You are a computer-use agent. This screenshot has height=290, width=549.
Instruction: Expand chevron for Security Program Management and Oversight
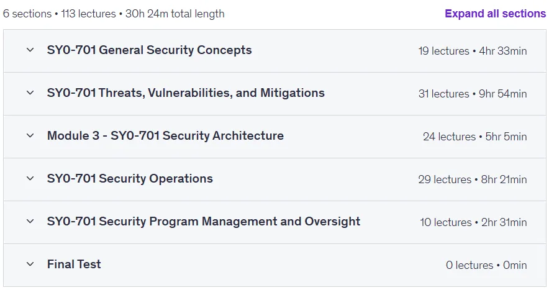coord(30,221)
